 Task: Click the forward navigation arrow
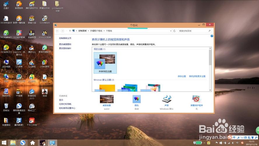(x=62, y=31)
